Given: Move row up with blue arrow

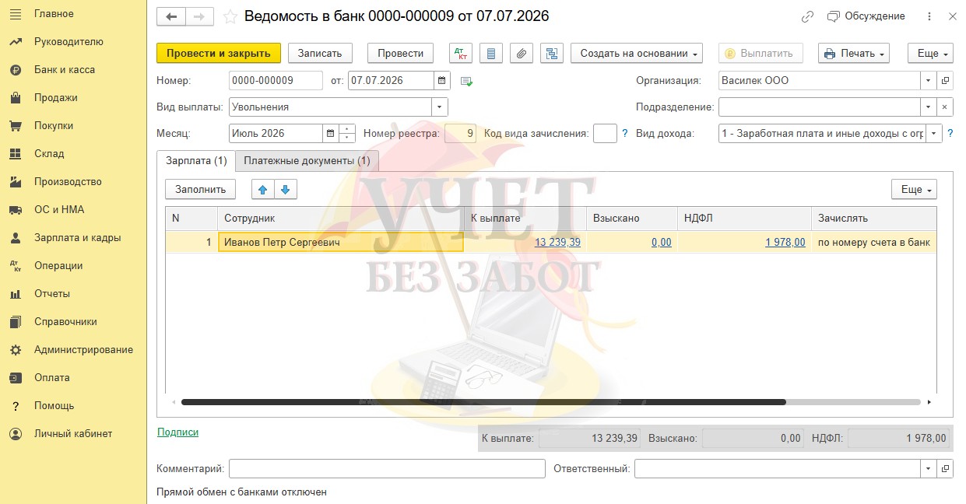Looking at the screenshot, I should point(262,189).
